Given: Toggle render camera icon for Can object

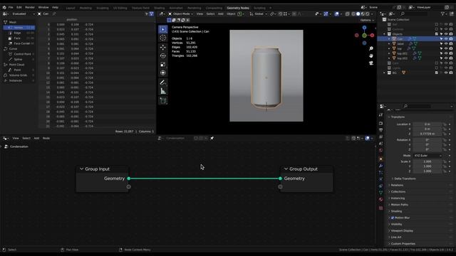Looking at the screenshot, I should [451, 39].
